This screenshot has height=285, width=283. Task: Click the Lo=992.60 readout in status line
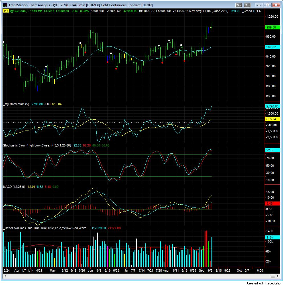pos(163,11)
